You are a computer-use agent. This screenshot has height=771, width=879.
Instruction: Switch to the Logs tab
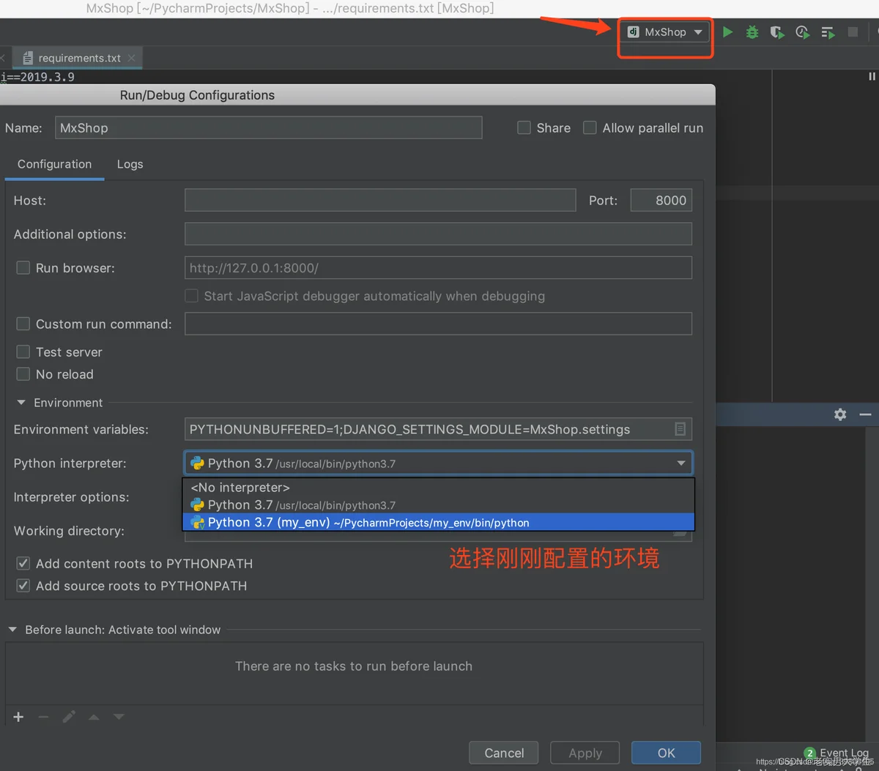[x=130, y=164]
